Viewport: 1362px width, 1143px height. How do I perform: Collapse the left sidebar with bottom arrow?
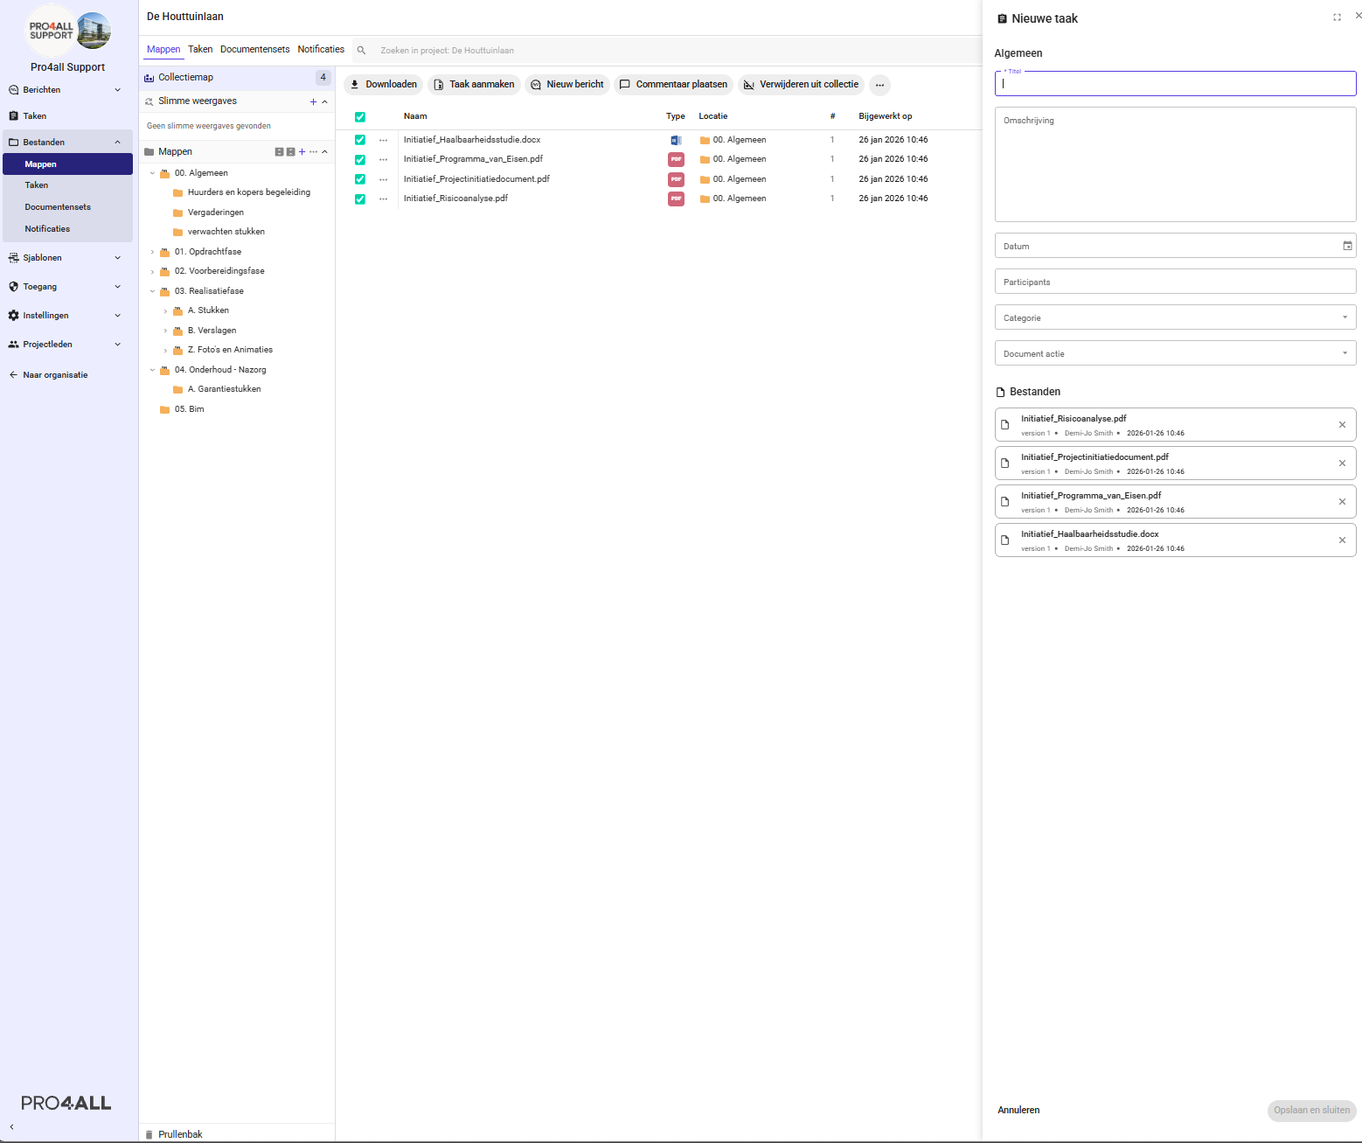(x=11, y=1127)
